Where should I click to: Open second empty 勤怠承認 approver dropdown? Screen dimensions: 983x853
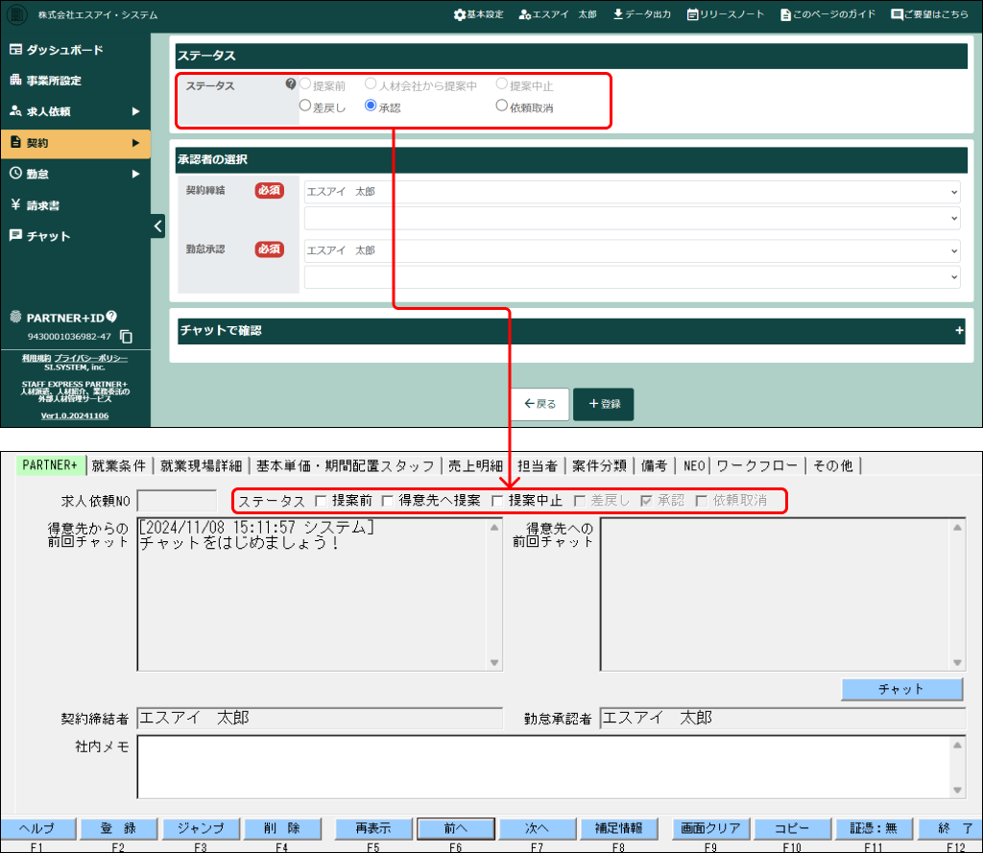(x=632, y=277)
